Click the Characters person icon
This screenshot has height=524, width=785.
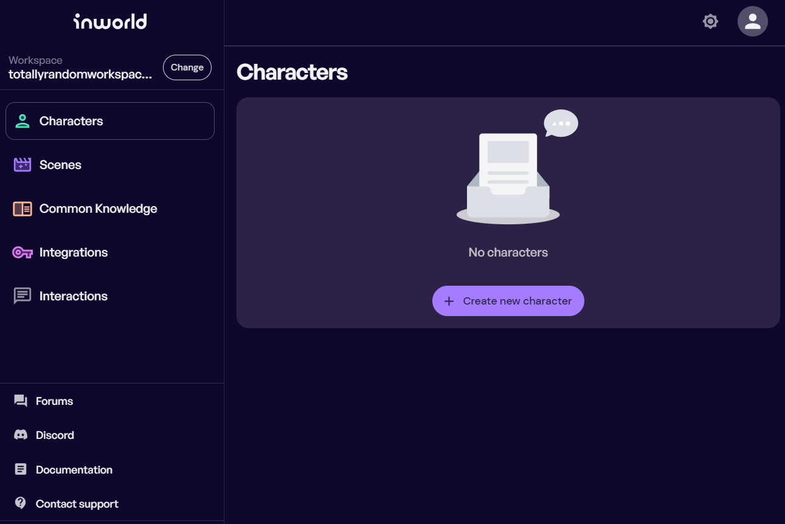pyautogui.click(x=22, y=121)
